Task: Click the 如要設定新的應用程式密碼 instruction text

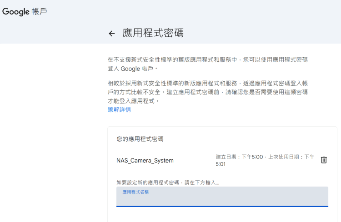Action: pyautogui.click(x=168, y=183)
